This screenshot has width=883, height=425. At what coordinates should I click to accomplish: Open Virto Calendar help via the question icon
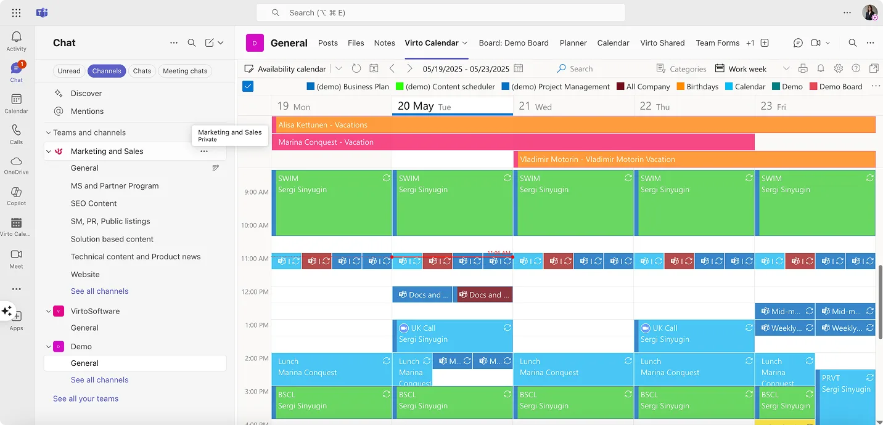pos(856,68)
